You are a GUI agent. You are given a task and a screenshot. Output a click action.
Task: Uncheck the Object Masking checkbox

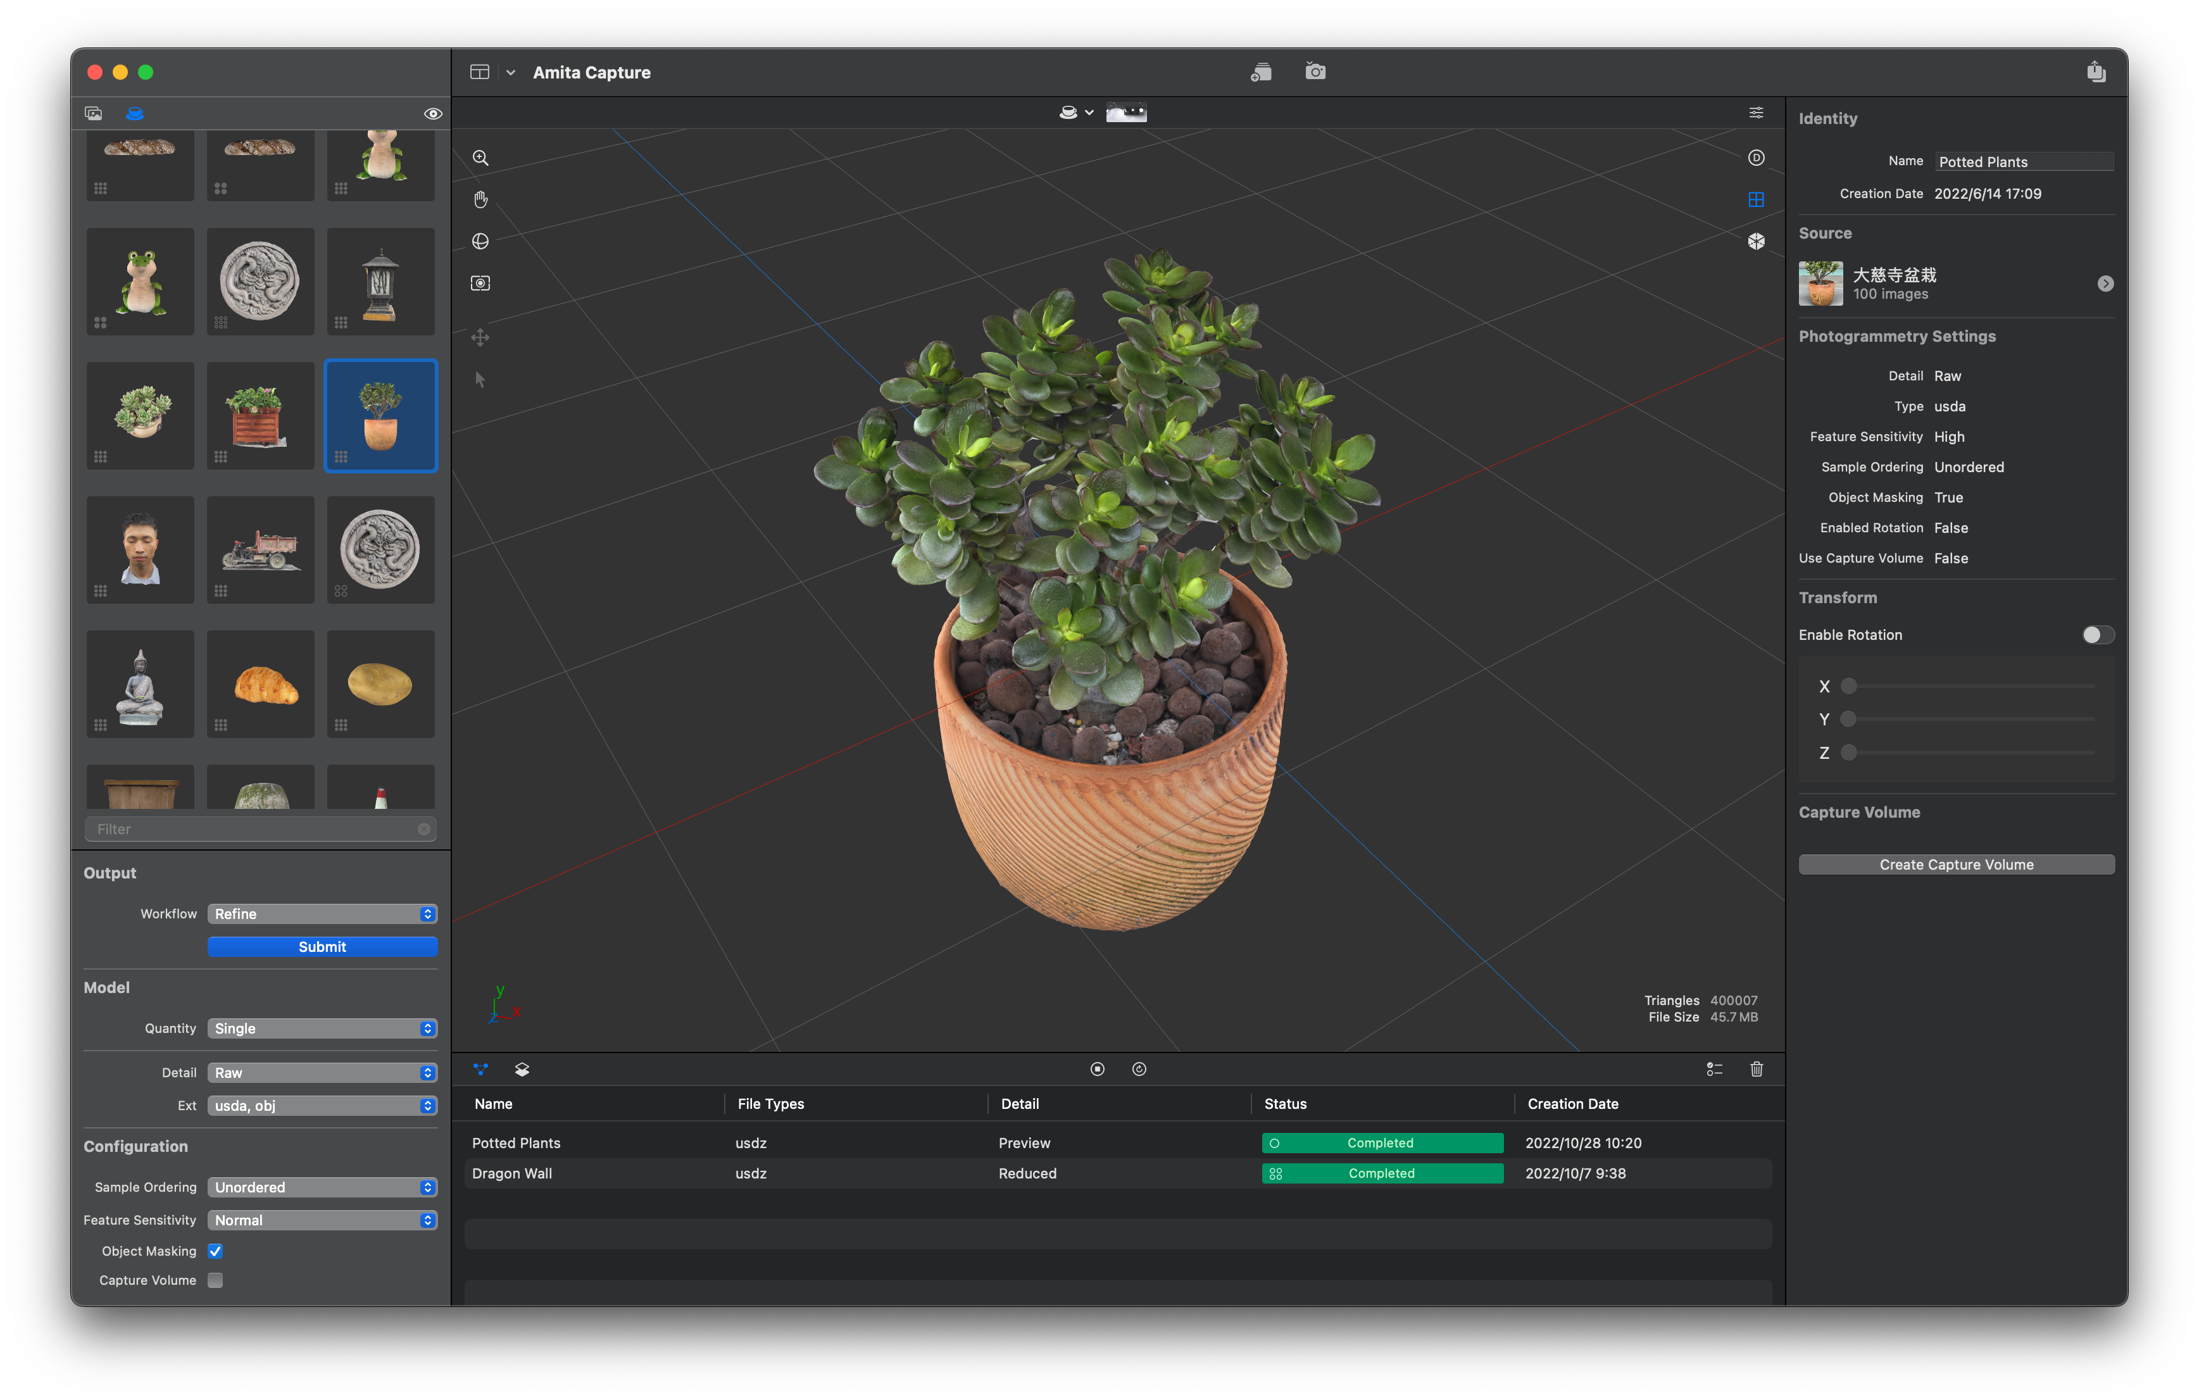(215, 1250)
